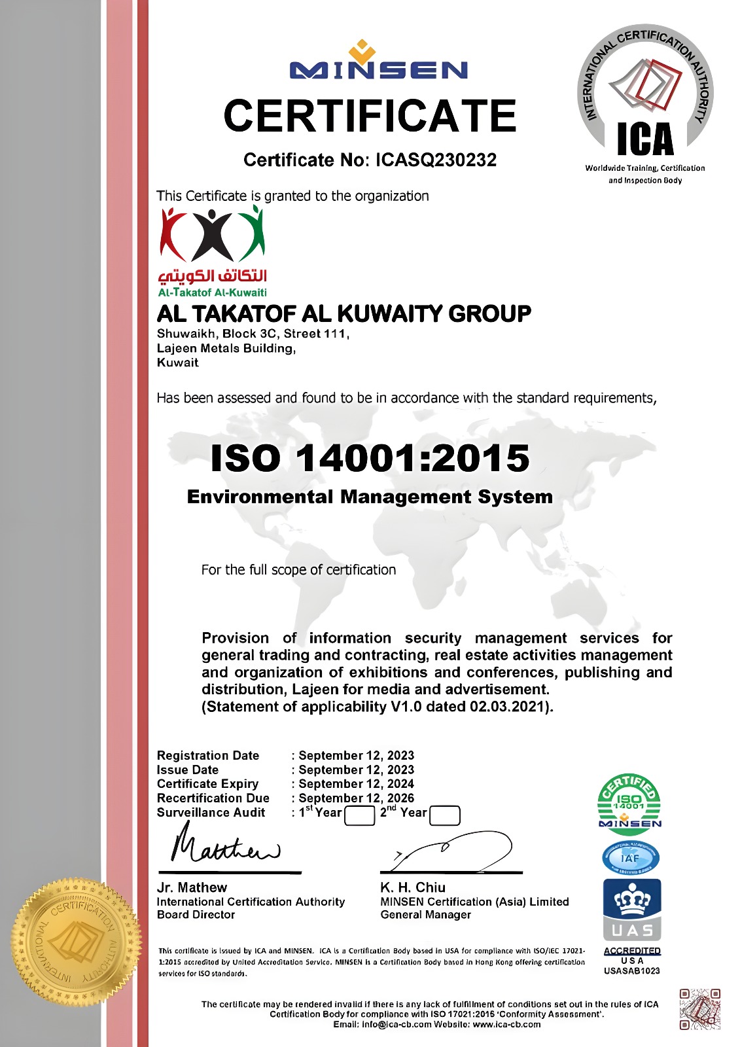Click the UAS crown accreditation logo
This screenshot has height=1047, width=740.
tap(632, 910)
